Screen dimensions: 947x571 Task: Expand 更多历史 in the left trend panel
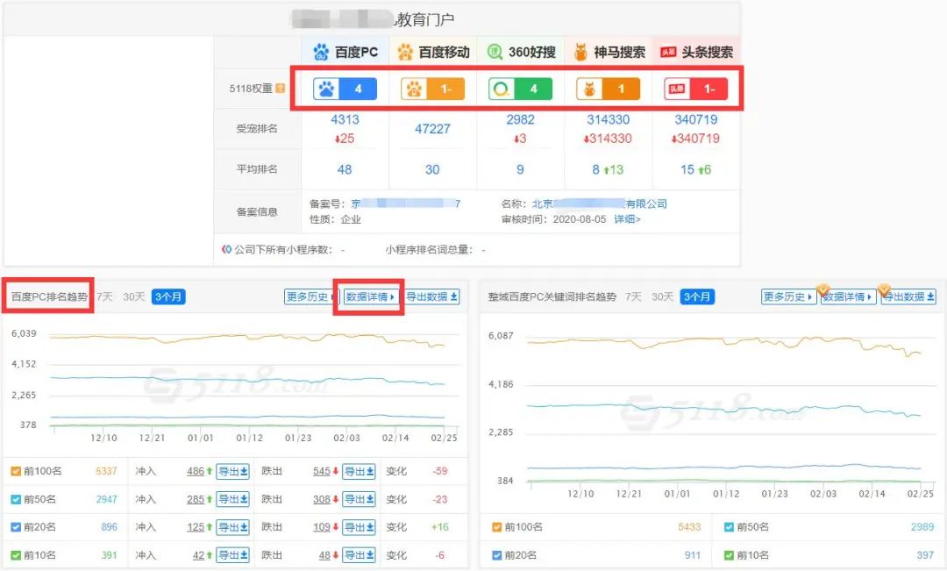tap(309, 297)
